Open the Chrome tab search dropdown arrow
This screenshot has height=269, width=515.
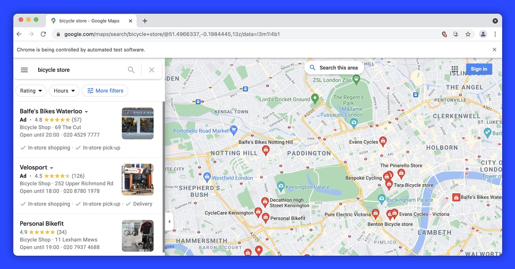[495, 21]
